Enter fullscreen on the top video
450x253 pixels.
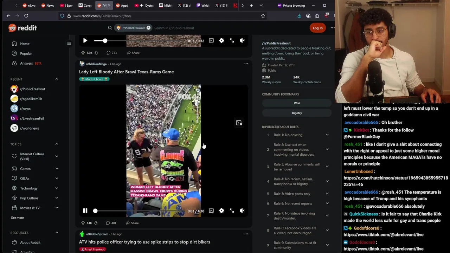tap(232, 41)
